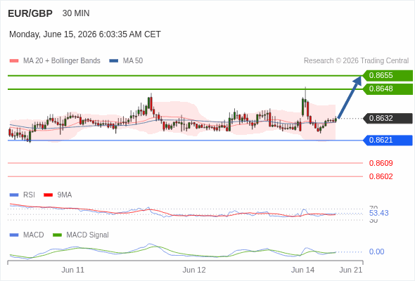This screenshot has width=415, height=281.
Task: Click the green MACD Signal legend swatch
Action: [57, 235]
